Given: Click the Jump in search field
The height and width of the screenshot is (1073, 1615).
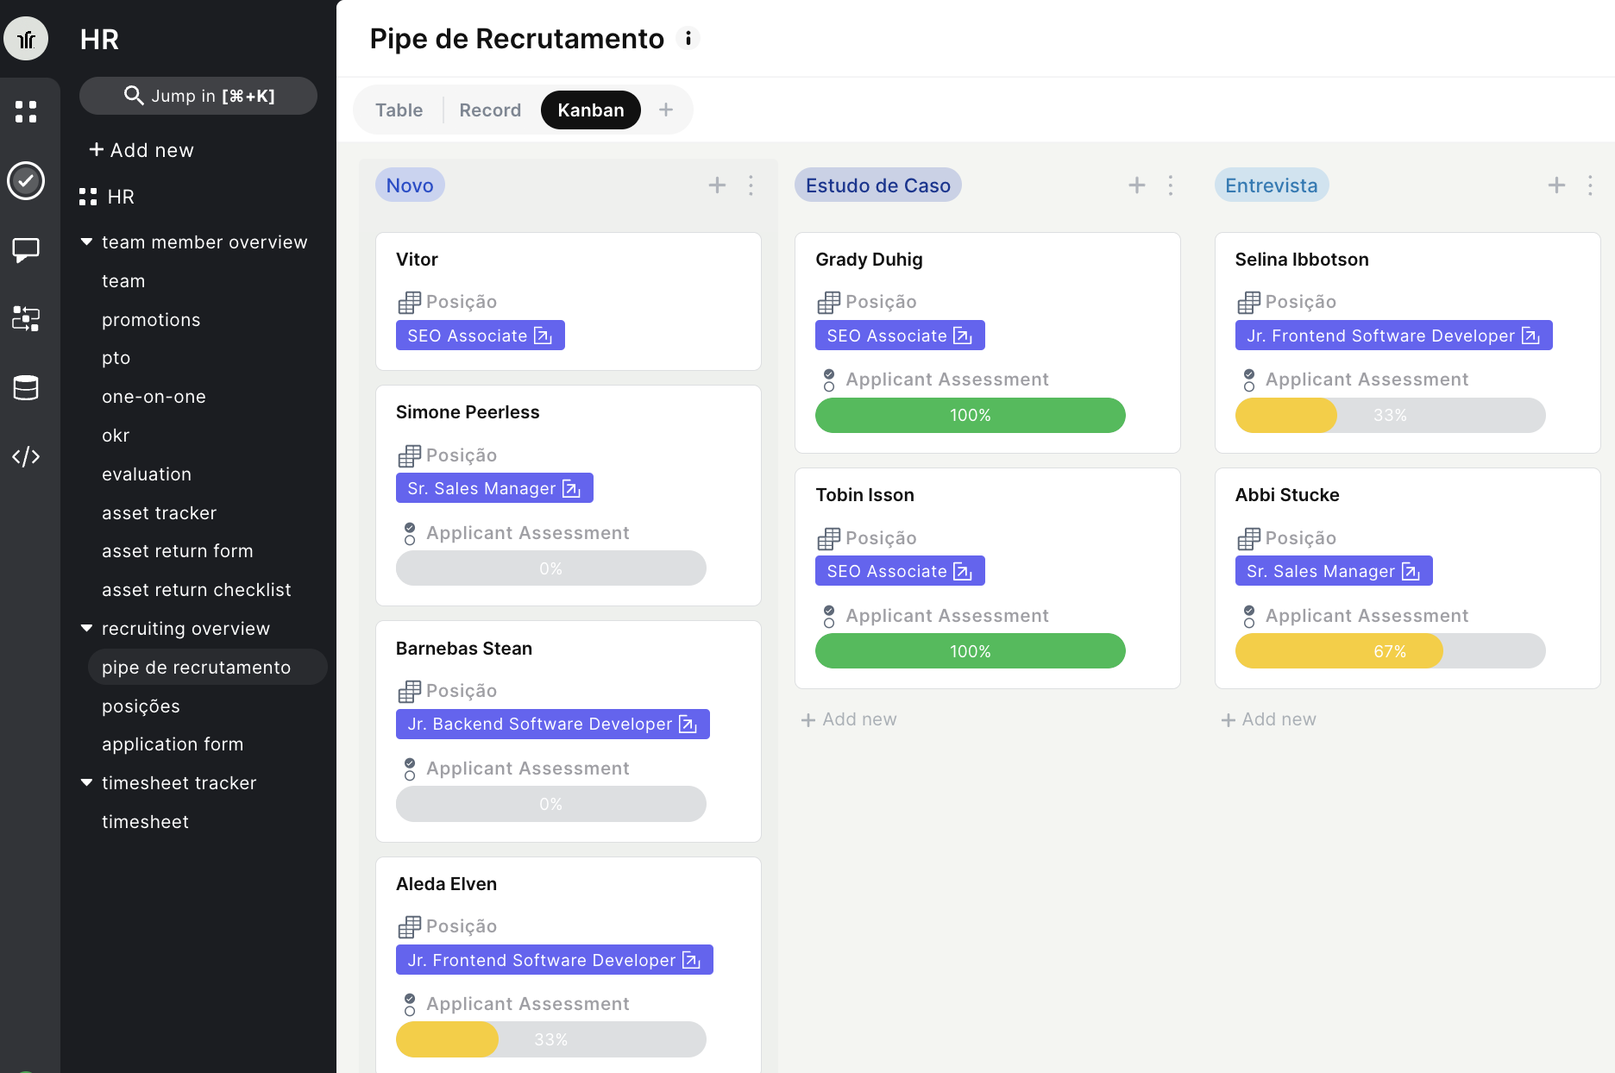Looking at the screenshot, I should pos(198,96).
